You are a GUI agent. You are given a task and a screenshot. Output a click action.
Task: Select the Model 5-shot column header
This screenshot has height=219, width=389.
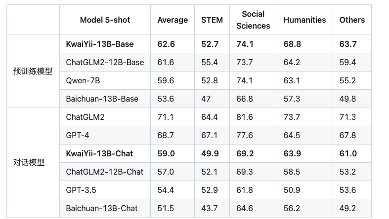pyautogui.click(x=105, y=20)
